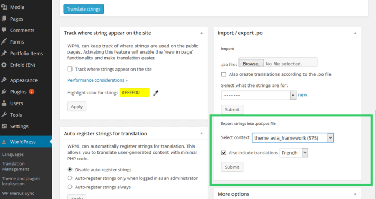Click the Settings sliders icon
Viewport: 376px width, 199px height.
pyautogui.click(x=4, y=126)
